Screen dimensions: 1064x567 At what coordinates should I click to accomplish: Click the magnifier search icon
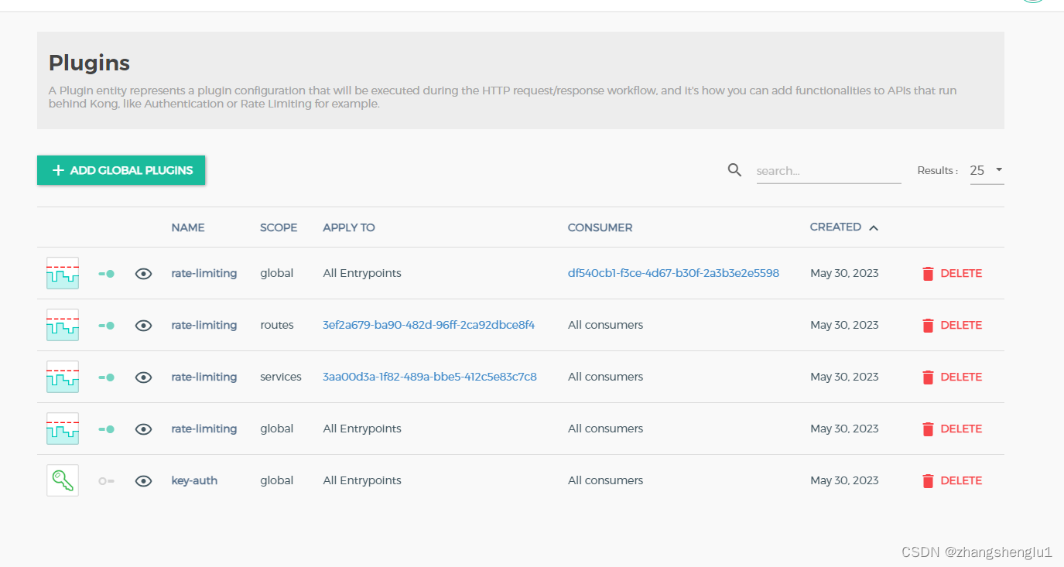tap(734, 170)
